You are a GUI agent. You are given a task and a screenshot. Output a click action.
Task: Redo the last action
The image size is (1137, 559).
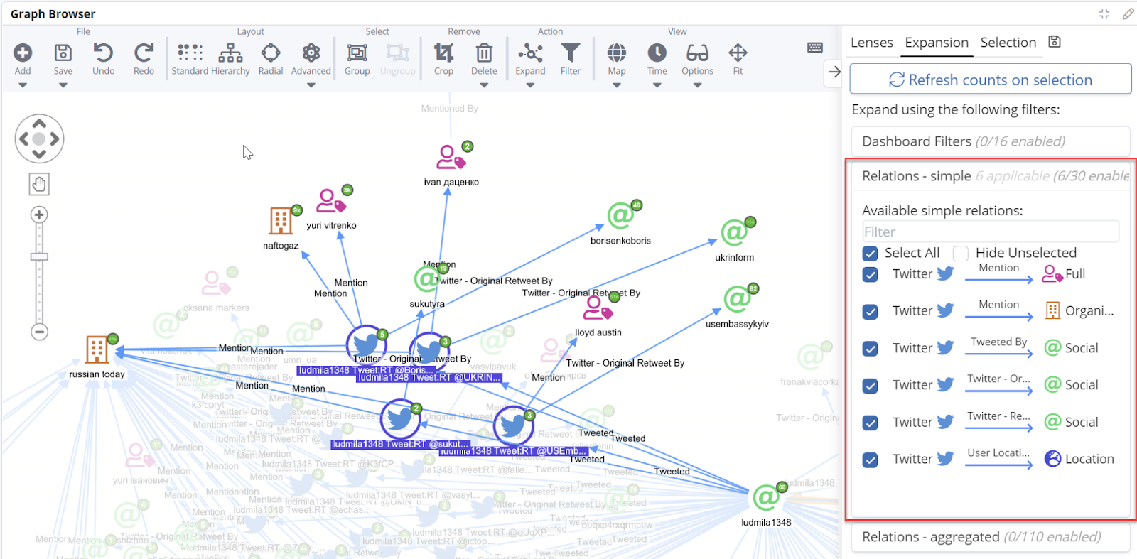(144, 53)
